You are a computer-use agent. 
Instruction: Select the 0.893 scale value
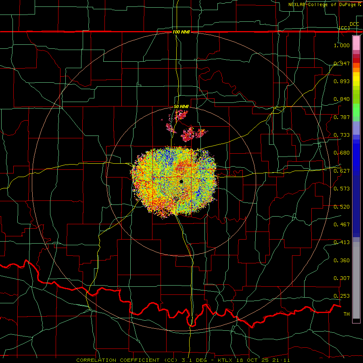(x=342, y=81)
